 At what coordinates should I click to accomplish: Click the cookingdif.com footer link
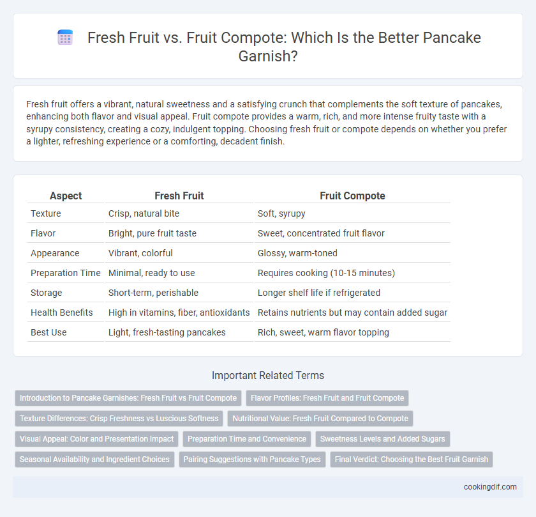490,487
